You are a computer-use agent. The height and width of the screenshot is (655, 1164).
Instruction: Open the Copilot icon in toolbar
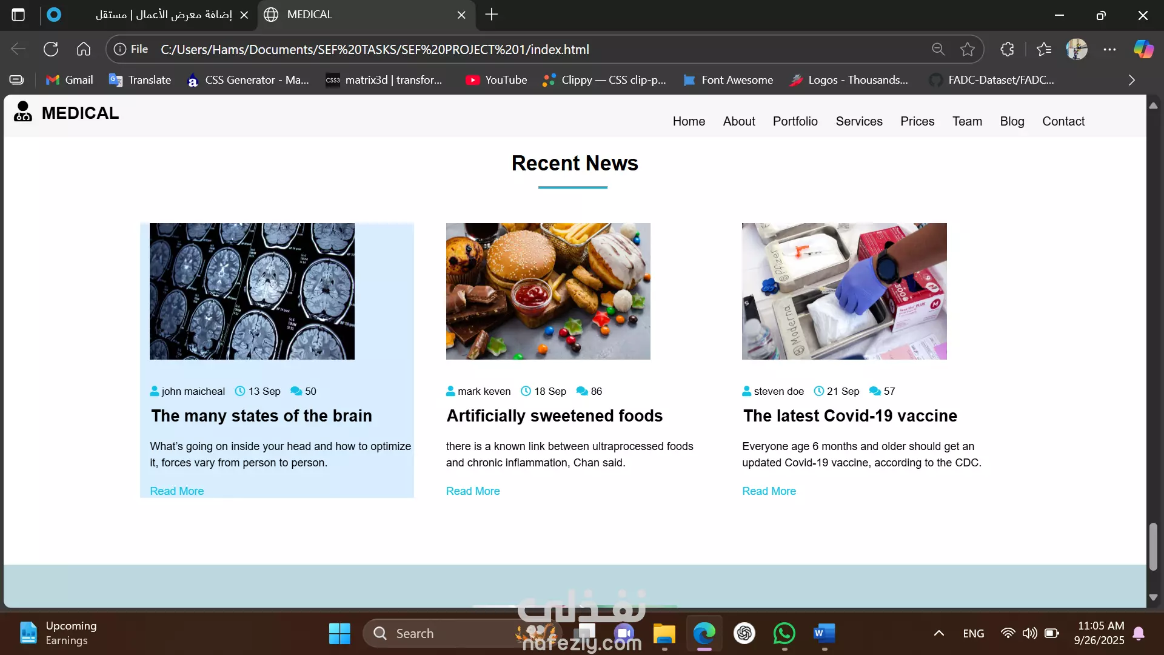click(1143, 49)
